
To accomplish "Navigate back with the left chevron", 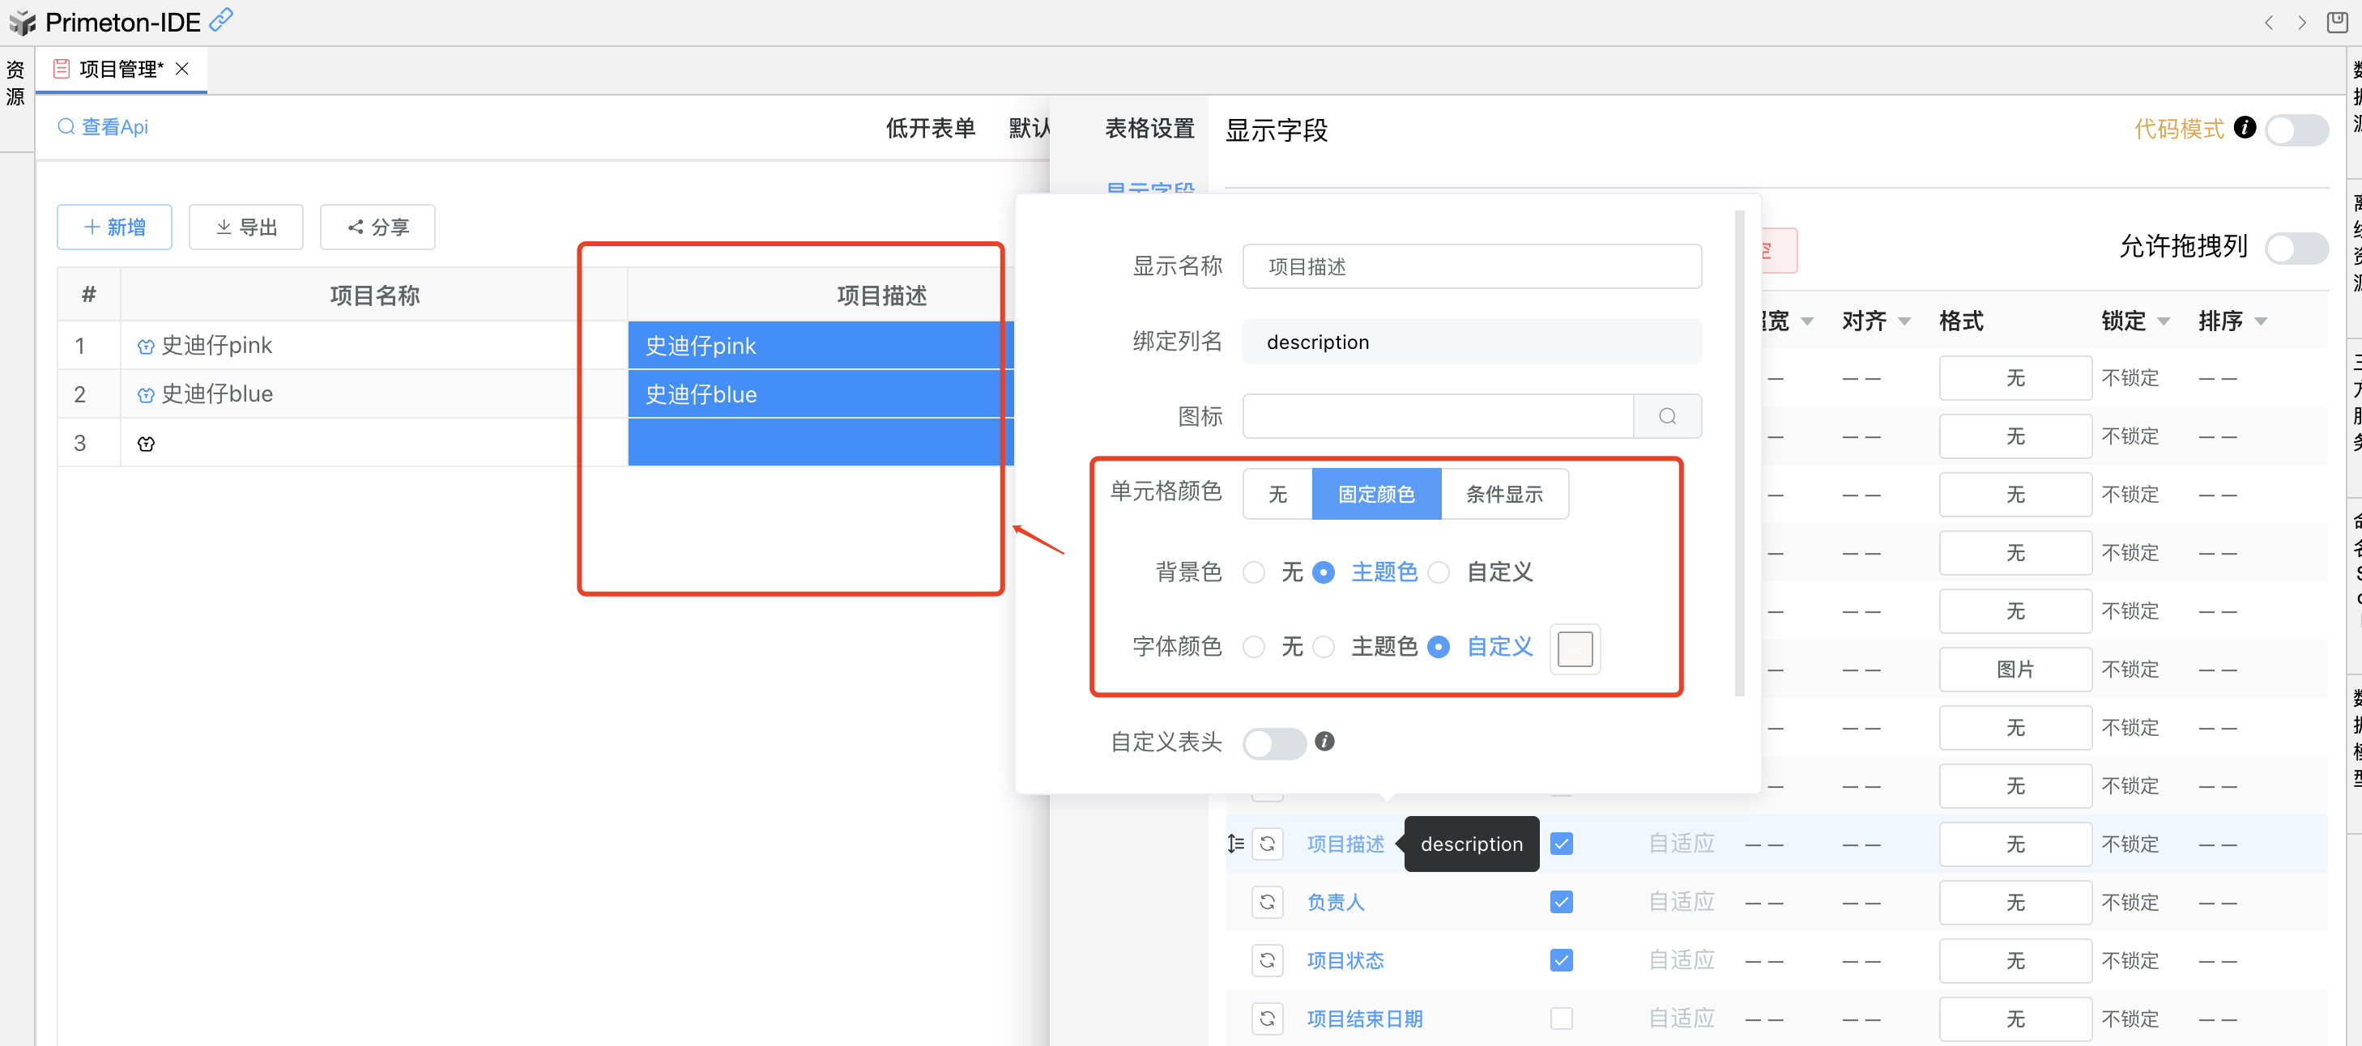I will 2269,22.
